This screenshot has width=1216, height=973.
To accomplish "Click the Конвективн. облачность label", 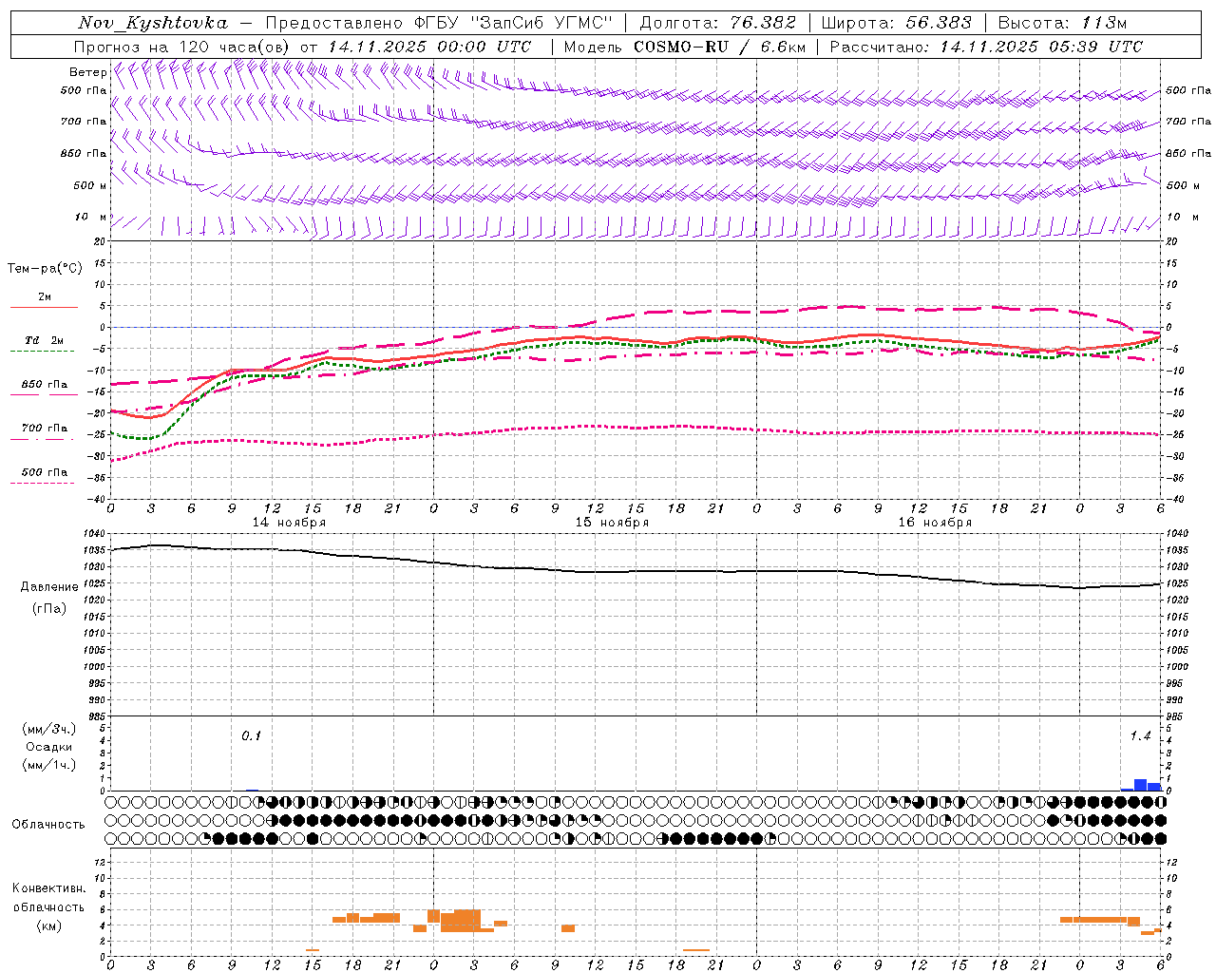I will point(48,898).
